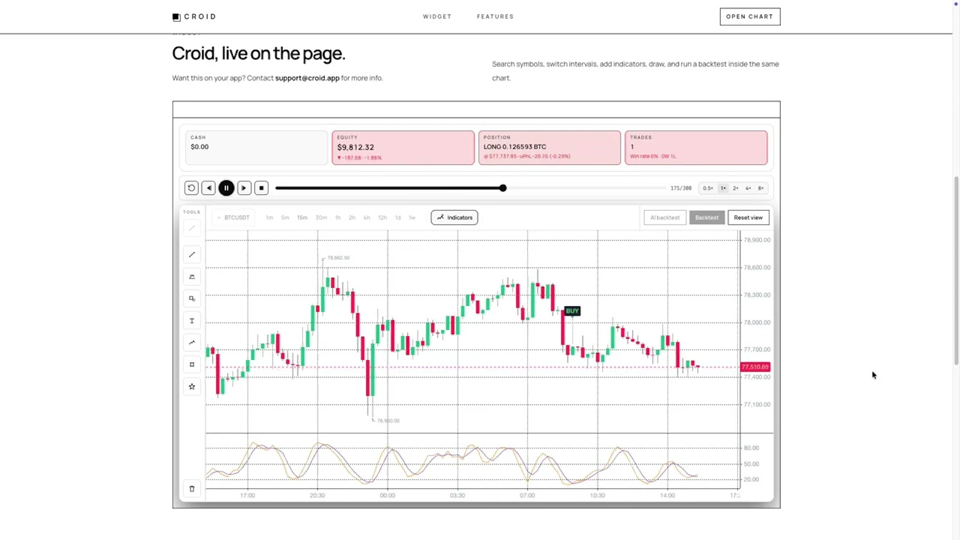This screenshot has width=960, height=540.
Task: Switch to the 1d interval
Action: tap(398, 218)
